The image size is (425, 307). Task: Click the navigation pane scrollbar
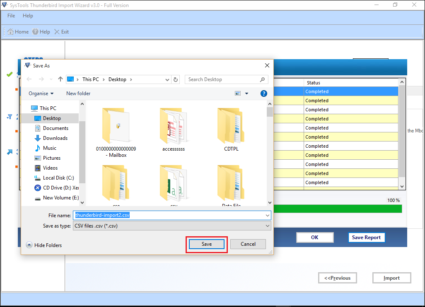pos(82,153)
